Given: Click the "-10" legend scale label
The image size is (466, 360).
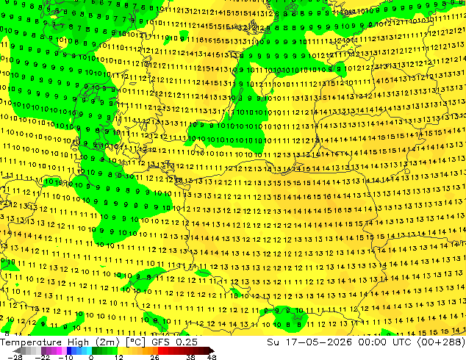Looking at the screenshot, I should pos(65,357).
